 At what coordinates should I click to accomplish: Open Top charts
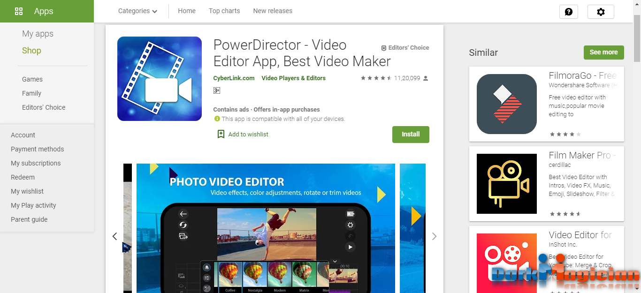[224, 11]
